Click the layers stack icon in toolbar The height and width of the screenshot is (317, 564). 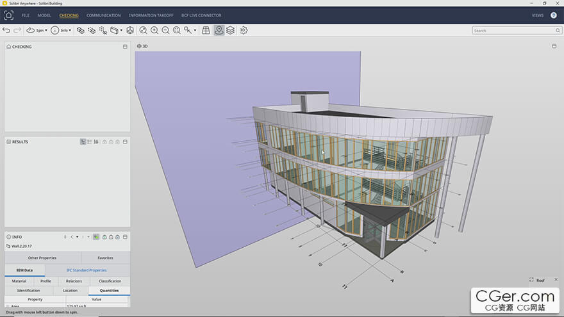(x=230, y=30)
